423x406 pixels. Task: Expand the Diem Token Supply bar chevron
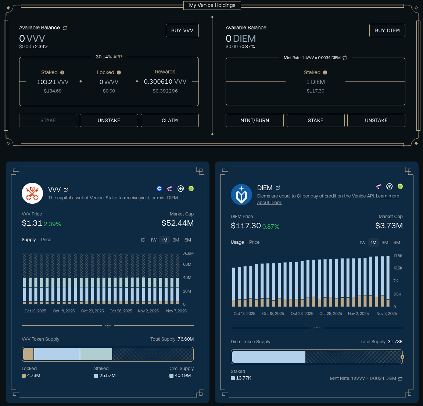(x=402, y=356)
